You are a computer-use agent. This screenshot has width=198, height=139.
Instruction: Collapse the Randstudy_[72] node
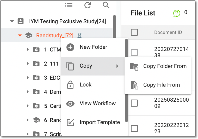[x=20, y=35]
